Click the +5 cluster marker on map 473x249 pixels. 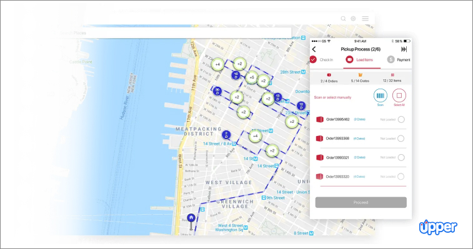pyautogui.click(x=252, y=77)
